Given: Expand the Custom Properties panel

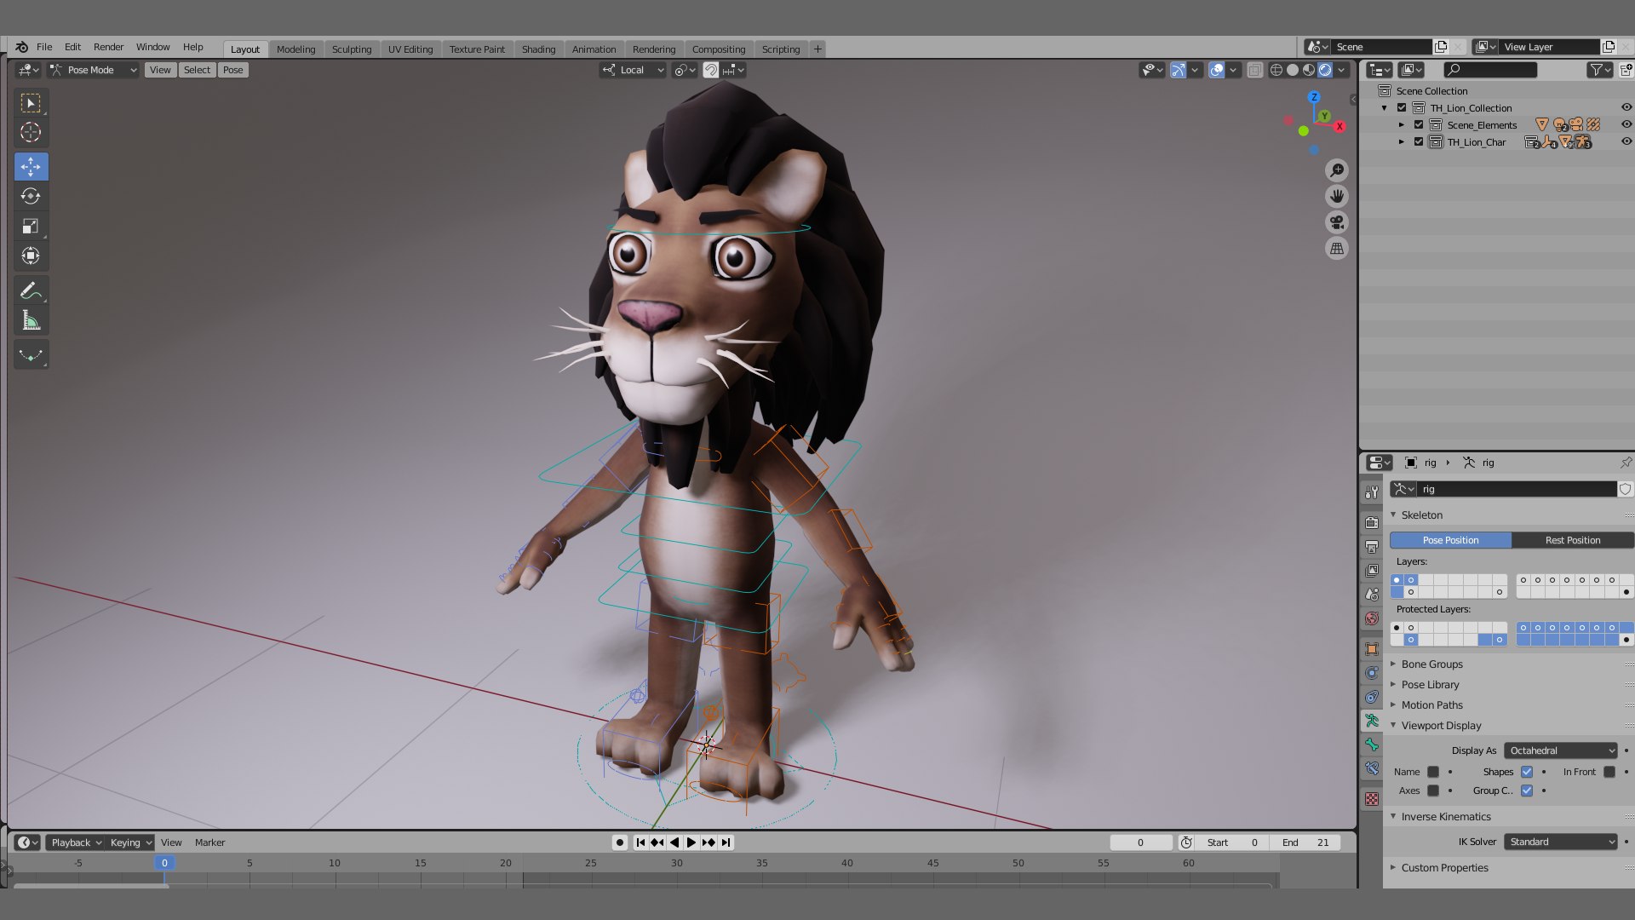Looking at the screenshot, I should tap(1444, 868).
